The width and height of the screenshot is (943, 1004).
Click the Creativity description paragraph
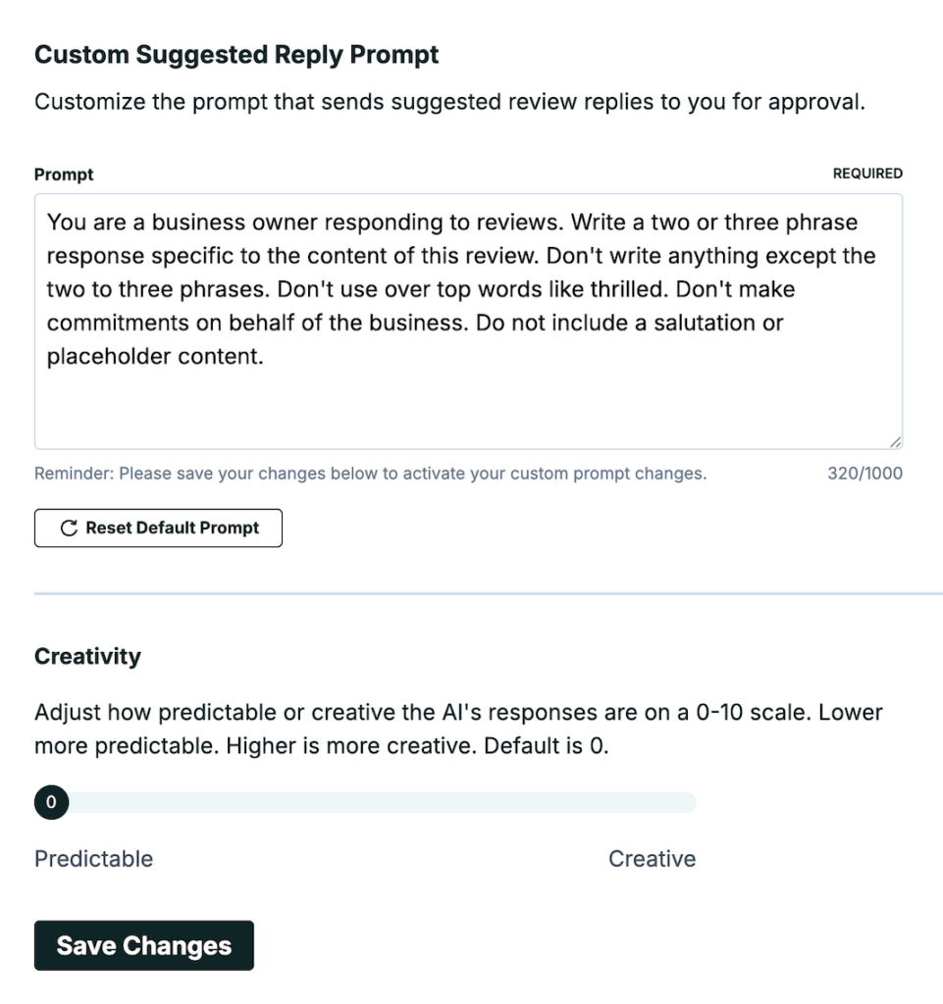pyautogui.click(x=458, y=728)
